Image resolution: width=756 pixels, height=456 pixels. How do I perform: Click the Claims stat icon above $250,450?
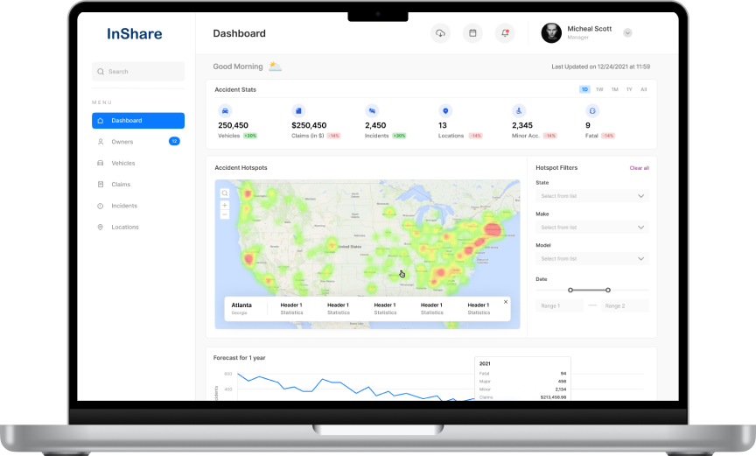click(x=298, y=111)
